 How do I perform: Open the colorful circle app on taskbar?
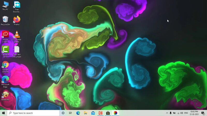(x=115, y=113)
